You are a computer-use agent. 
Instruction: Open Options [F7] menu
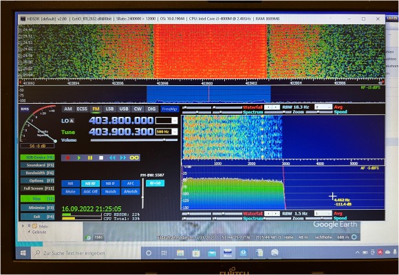tap(37, 181)
